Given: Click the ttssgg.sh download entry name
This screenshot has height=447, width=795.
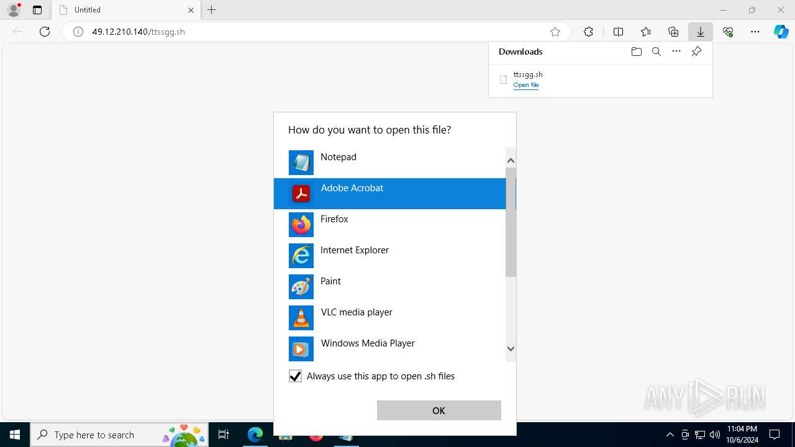Looking at the screenshot, I should click(x=528, y=74).
